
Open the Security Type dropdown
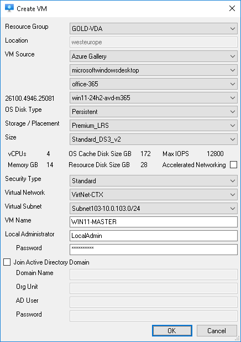point(154,180)
